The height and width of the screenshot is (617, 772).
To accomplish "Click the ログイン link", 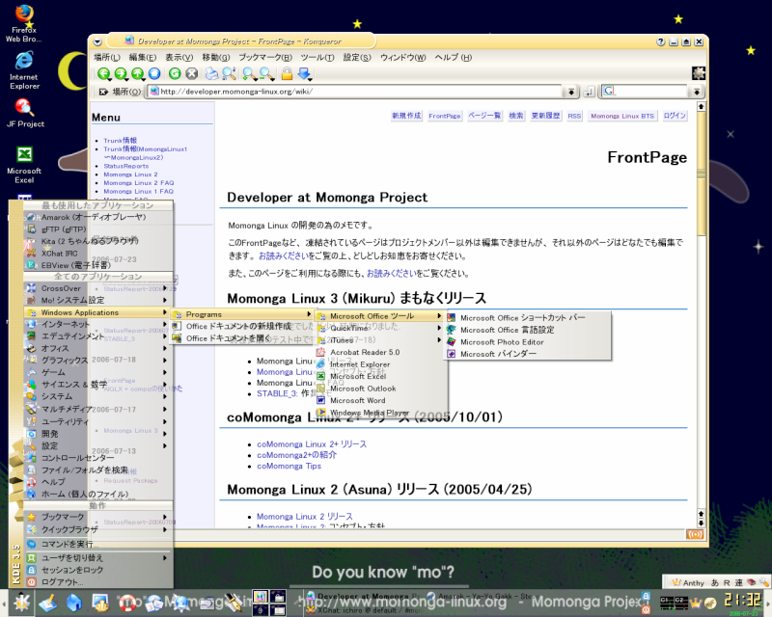I will click(x=675, y=116).
